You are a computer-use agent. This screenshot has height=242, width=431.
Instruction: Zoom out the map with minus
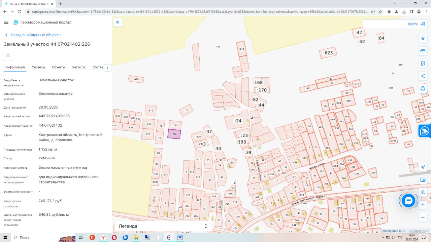coord(423,217)
